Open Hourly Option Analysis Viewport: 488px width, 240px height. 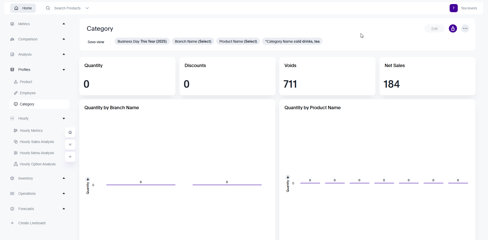pyautogui.click(x=38, y=164)
